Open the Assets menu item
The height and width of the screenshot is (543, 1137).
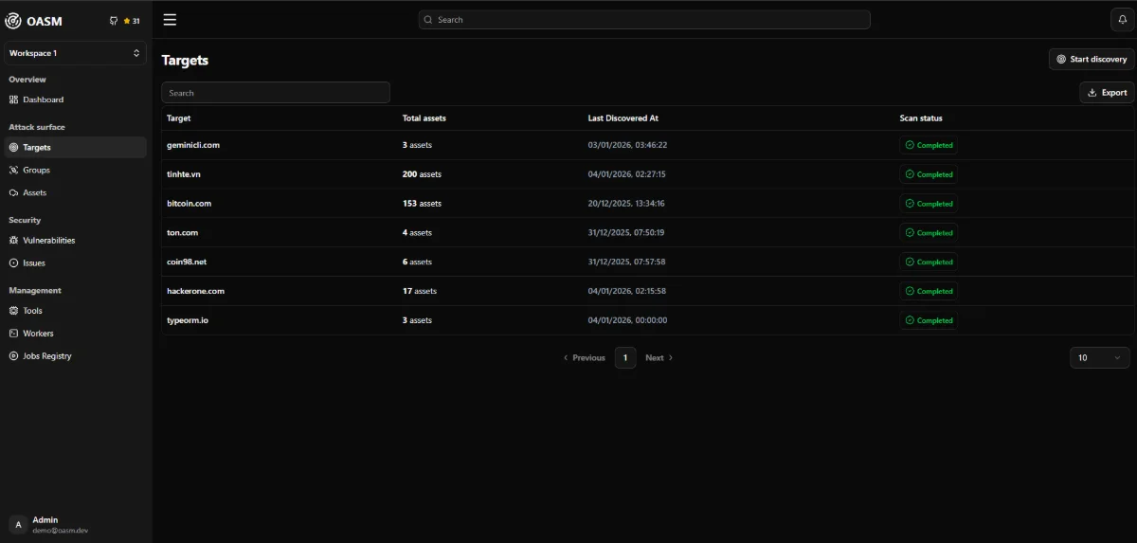[x=75, y=192]
